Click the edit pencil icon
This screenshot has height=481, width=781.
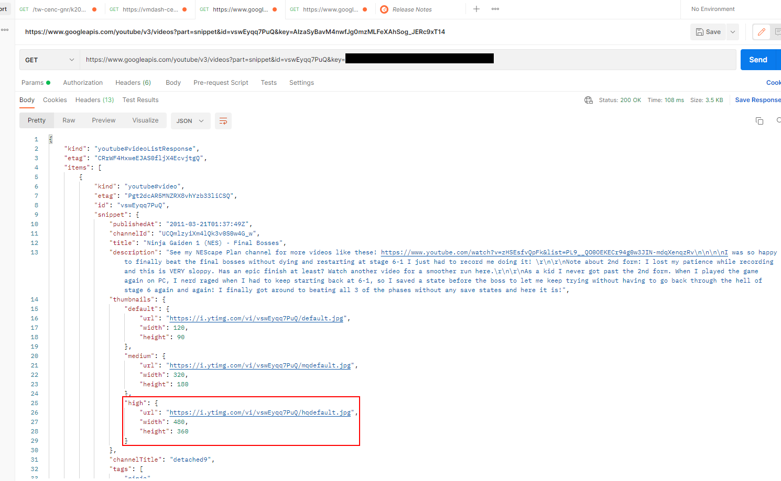click(762, 32)
